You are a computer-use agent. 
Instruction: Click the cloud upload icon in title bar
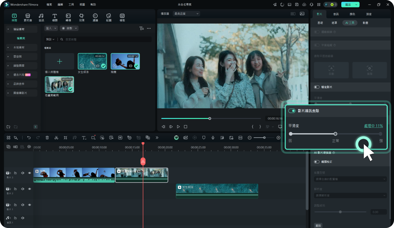304,4
